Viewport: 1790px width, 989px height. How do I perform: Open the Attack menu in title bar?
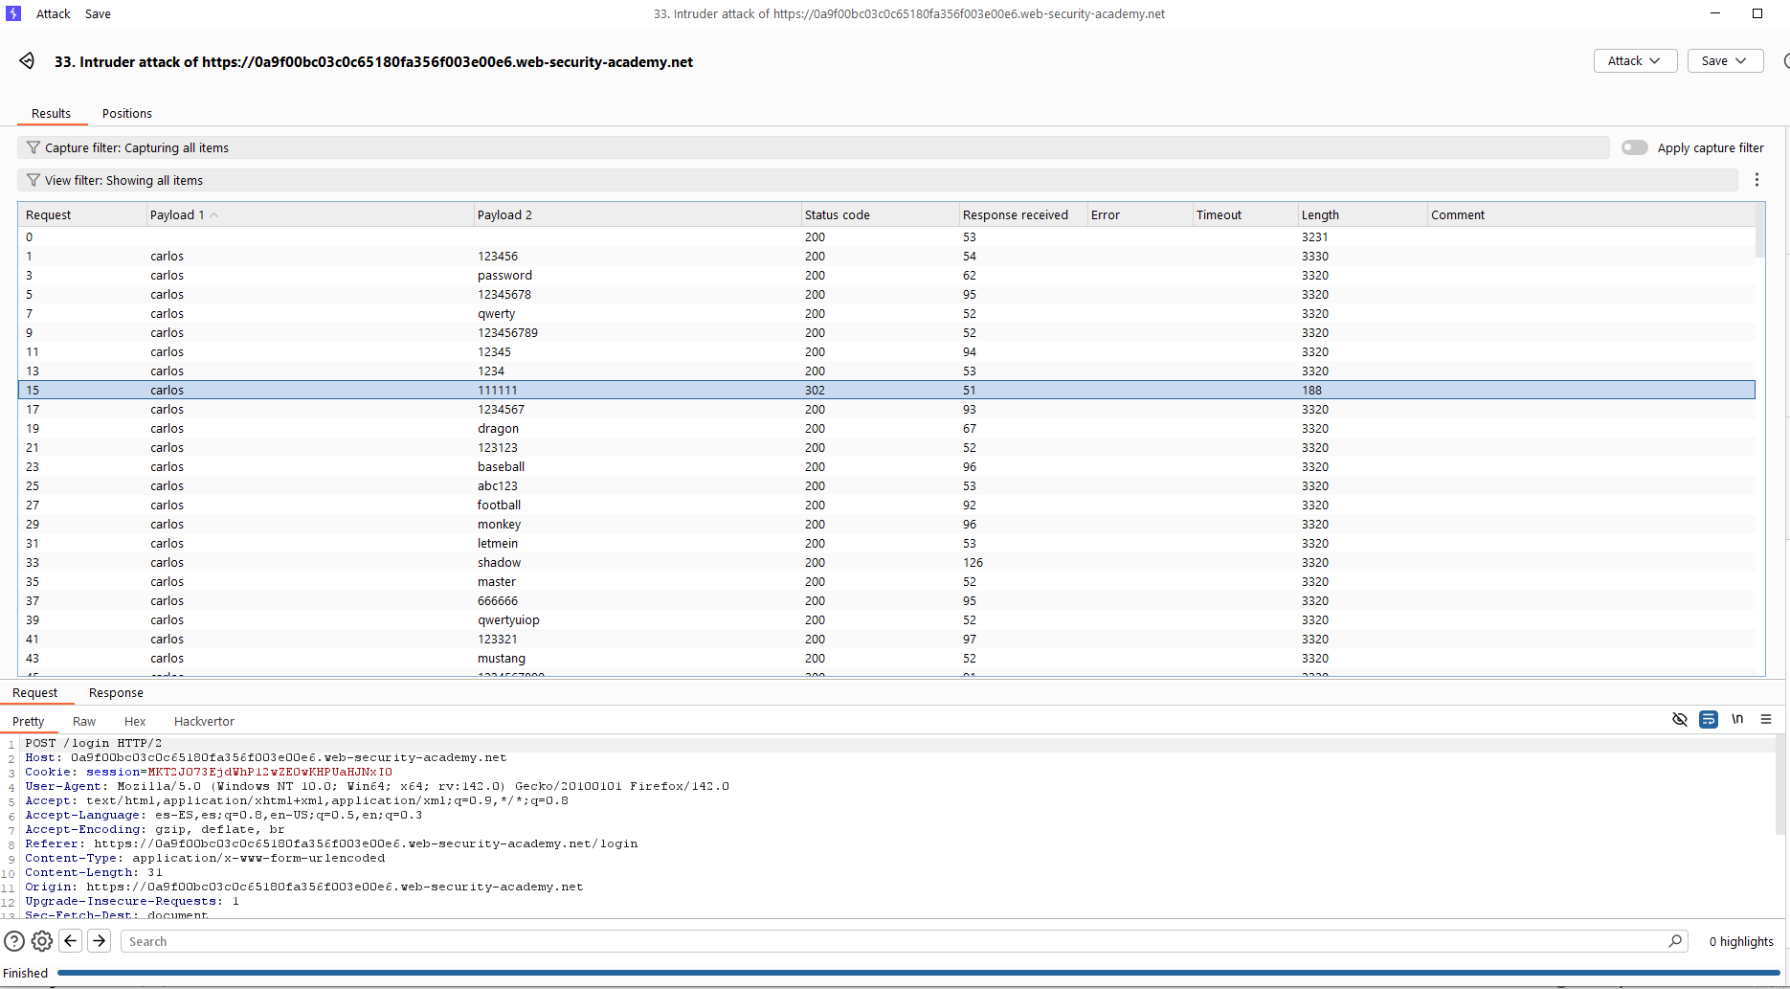54,13
